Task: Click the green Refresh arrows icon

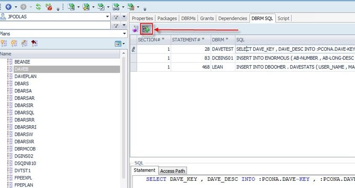Action: 38,7
